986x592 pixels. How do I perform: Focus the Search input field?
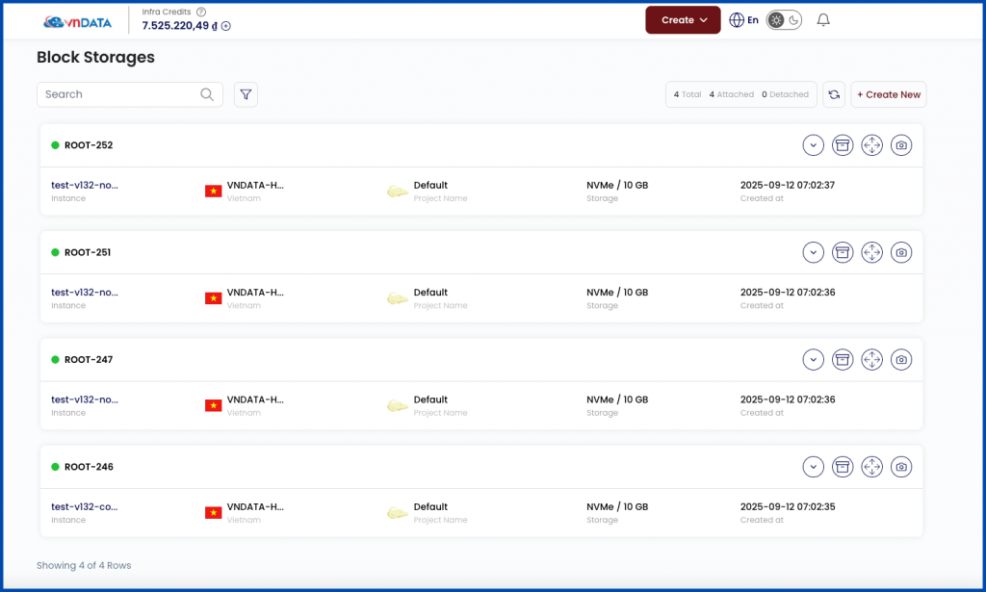(x=130, y=94)
